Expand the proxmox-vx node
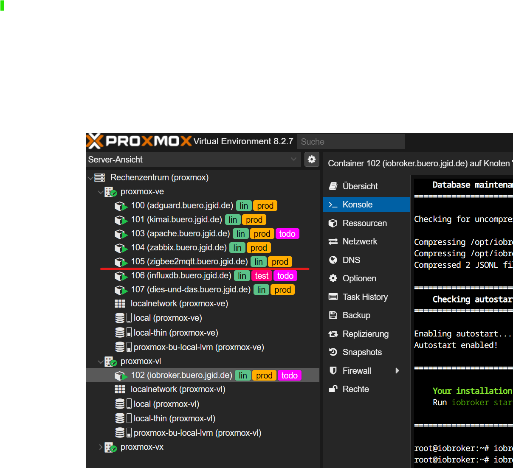 coord(101,447)
